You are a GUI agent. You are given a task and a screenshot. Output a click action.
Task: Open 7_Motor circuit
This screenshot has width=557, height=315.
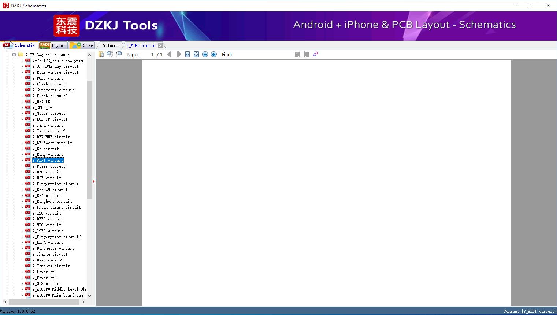pos(49,113)
